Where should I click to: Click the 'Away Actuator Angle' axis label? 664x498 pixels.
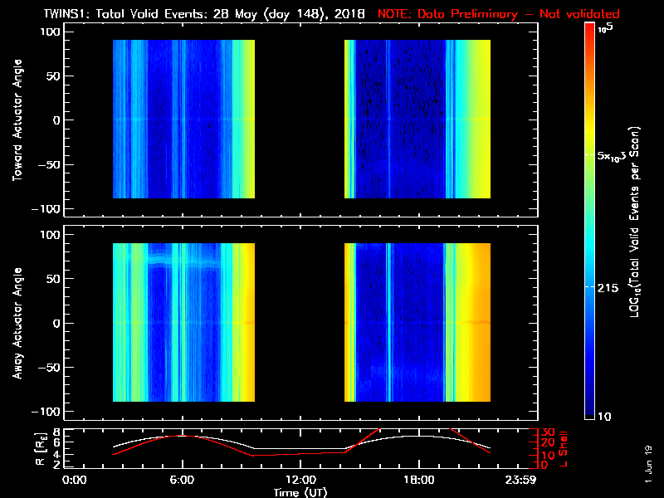point(17,322)
